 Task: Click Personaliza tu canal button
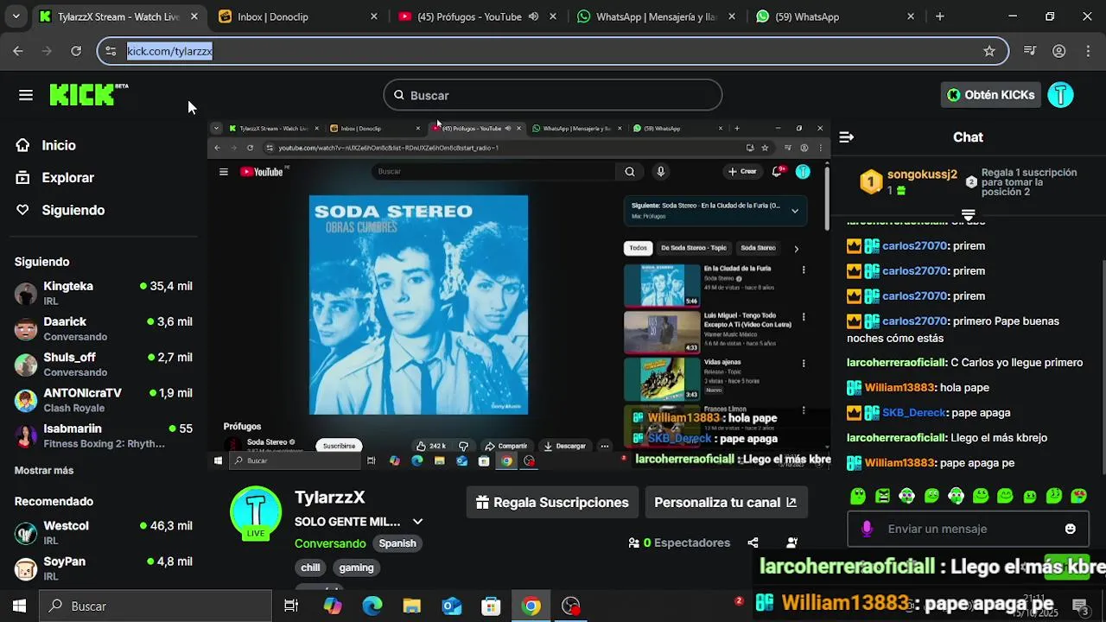[x=726, y=502]
